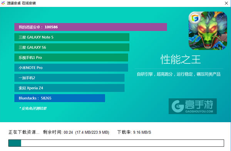The image size is (231, 151).
Task: Click the 逍遥安卓 在线安装 window title
Action: pyautogui.click(x=21, y=3)
